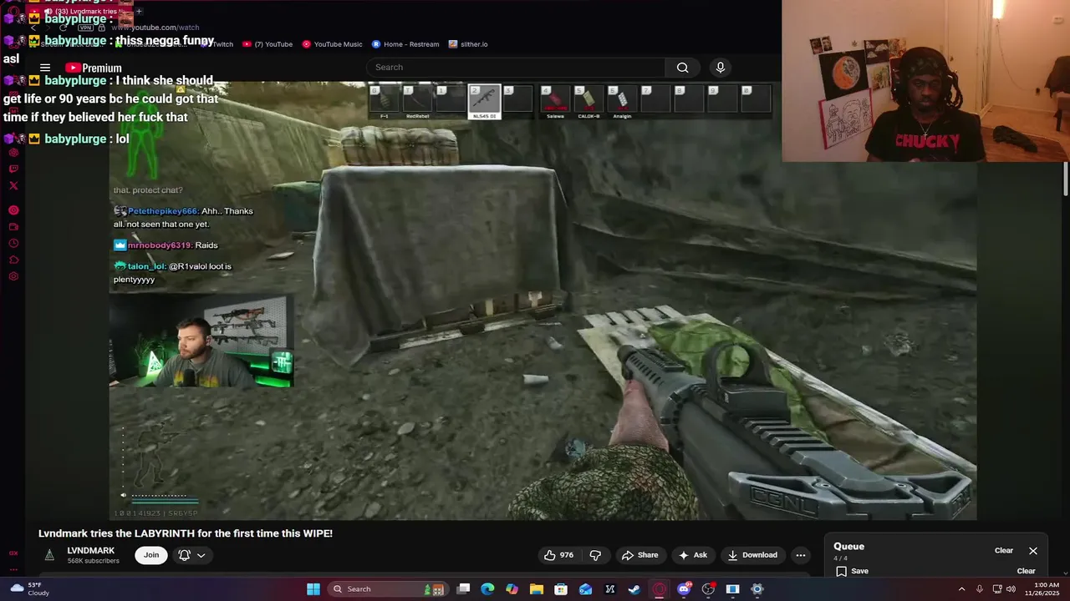Start voice search with microphone icon

[721, 68]
